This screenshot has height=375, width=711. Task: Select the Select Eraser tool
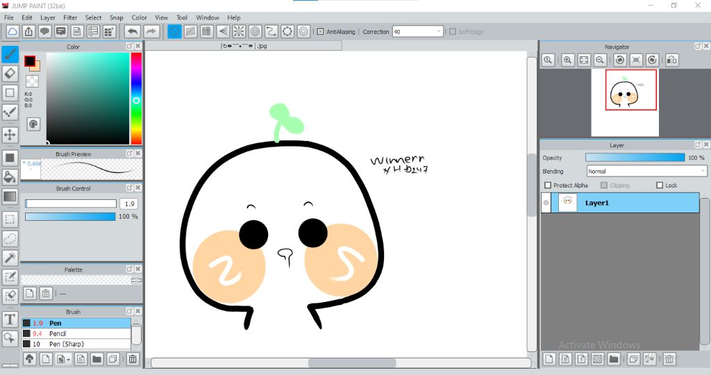point(10,296)
